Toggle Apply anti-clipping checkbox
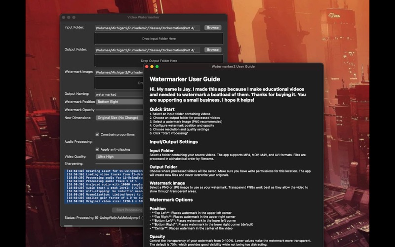Image resolution: width=395 pixels, height=247 pixels. [x=97, y=149]
